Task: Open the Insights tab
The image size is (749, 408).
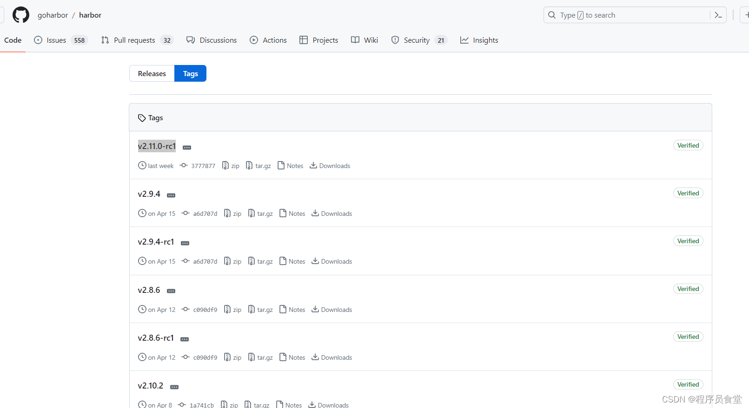Action: [479, 40]
